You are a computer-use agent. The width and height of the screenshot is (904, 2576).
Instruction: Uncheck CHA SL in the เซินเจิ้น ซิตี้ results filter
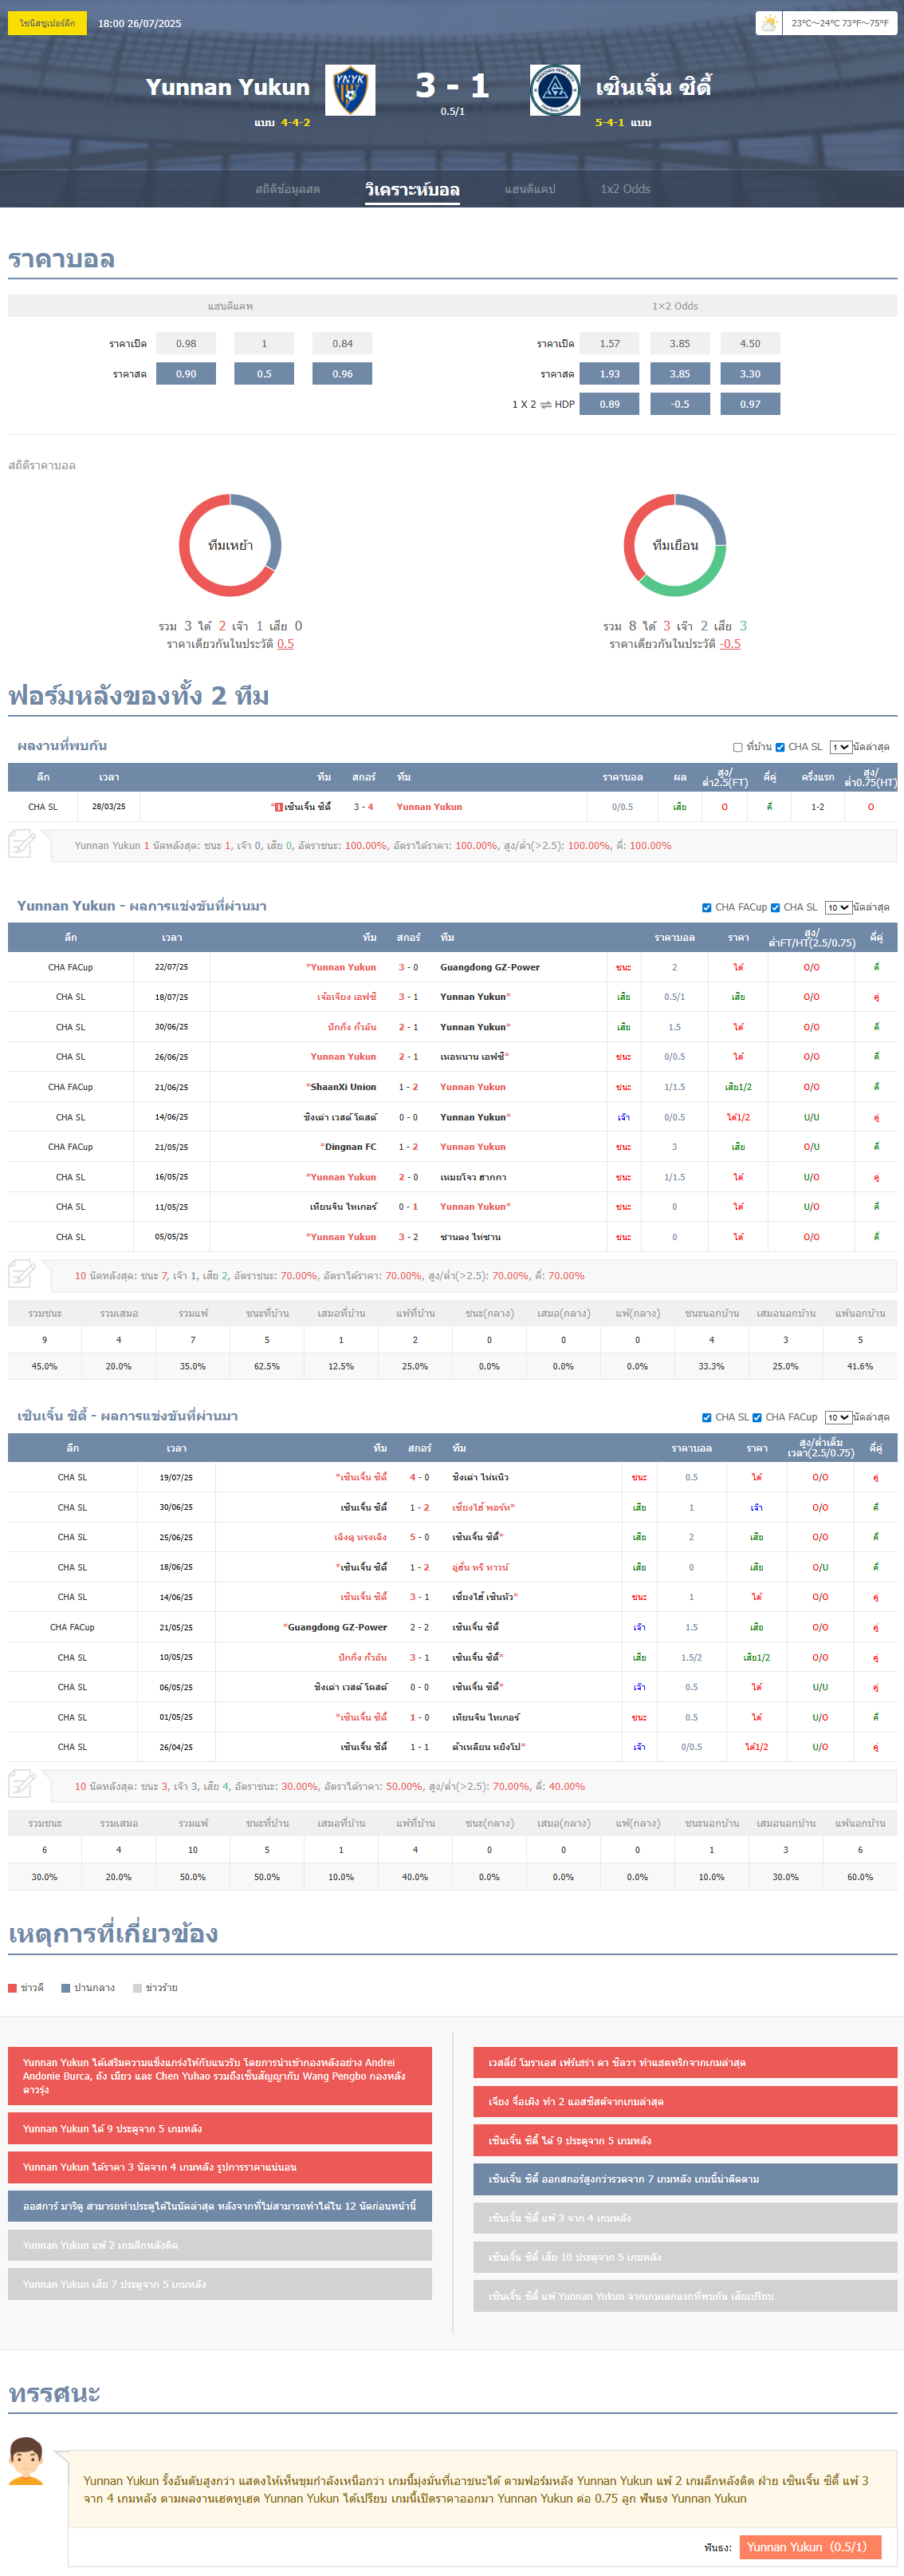[x=707, y=1417]
